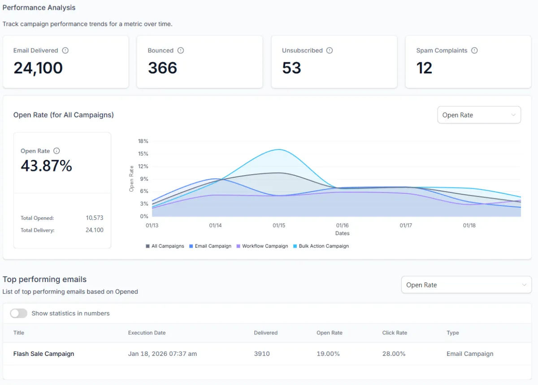Click info icon next to Email Delivered
The image size is (538, 385).
(65, 51)
